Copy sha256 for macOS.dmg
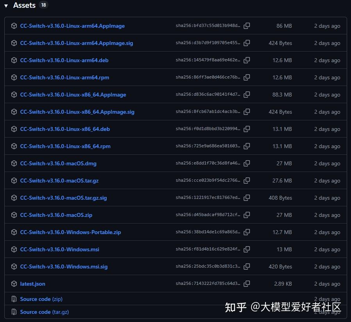Image resolution: width=351 pixels, height=322 pixels. (247, 163)
